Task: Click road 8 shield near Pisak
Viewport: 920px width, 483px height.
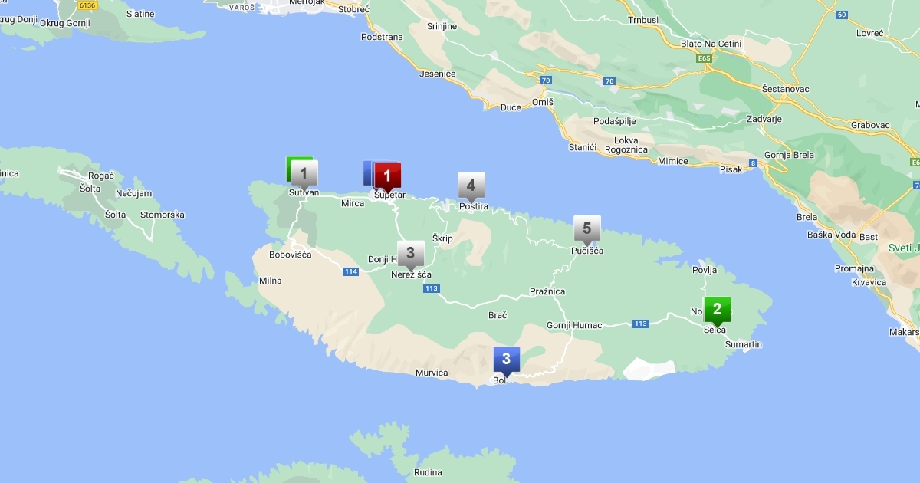Action: 754,163
